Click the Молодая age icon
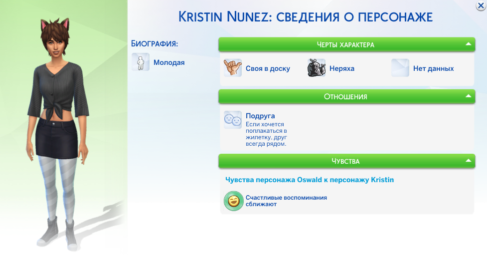The width and height of the screenshot is (487, 278). point(141,62)
